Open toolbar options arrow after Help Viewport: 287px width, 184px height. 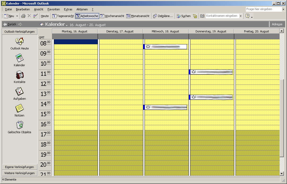[x=252, y=17]
